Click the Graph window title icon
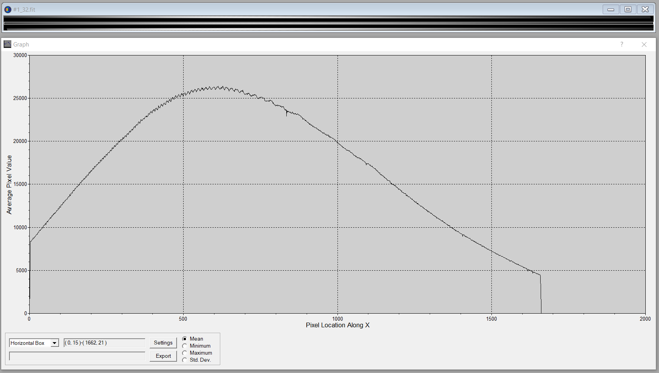This screenshot has height=373, width=659. click(7, 45)
